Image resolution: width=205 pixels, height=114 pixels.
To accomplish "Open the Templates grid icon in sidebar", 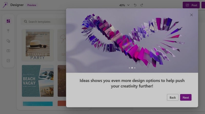I will (8, 21).
